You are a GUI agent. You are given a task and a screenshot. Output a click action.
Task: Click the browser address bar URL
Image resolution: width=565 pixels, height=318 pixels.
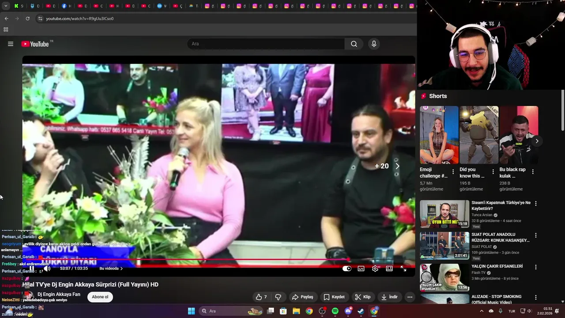pos(80,19)
